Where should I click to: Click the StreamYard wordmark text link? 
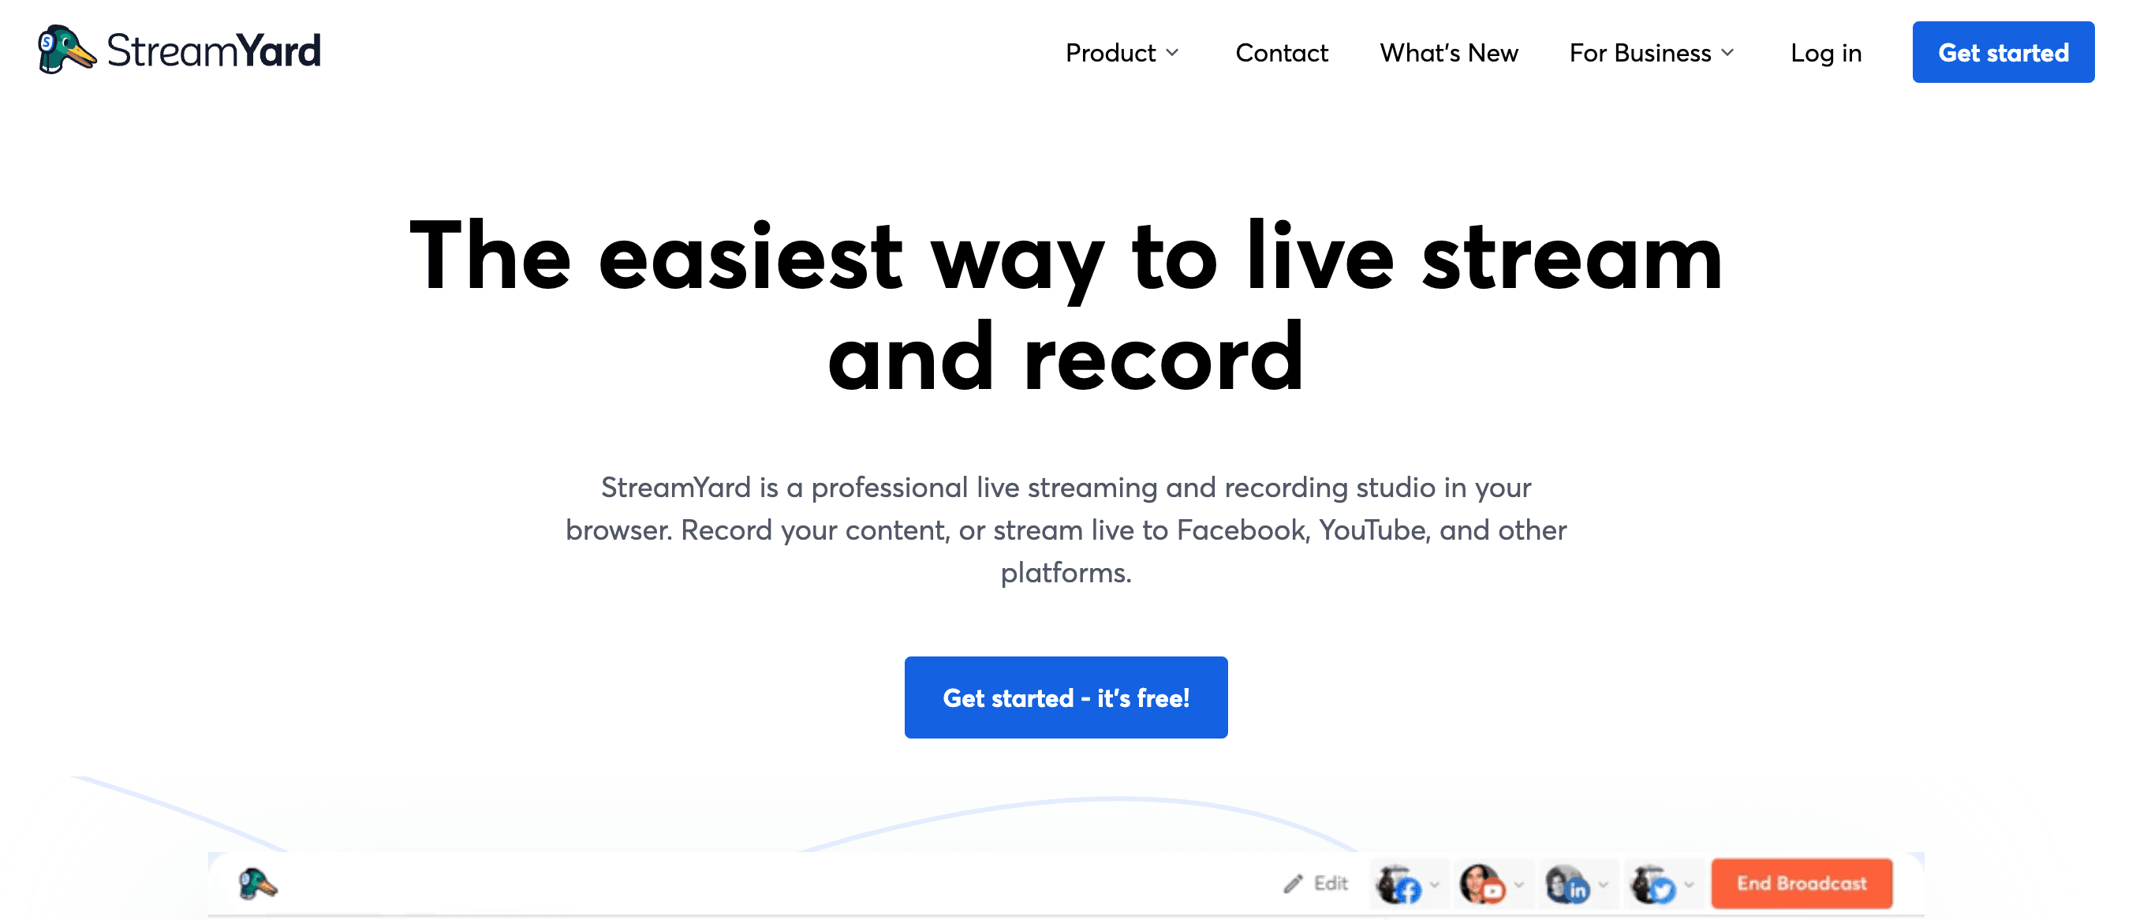point(212,50)
